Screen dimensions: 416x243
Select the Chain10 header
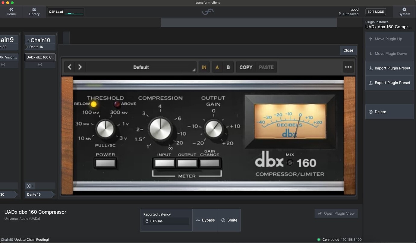pyautogui.click(x=40, y=40)
